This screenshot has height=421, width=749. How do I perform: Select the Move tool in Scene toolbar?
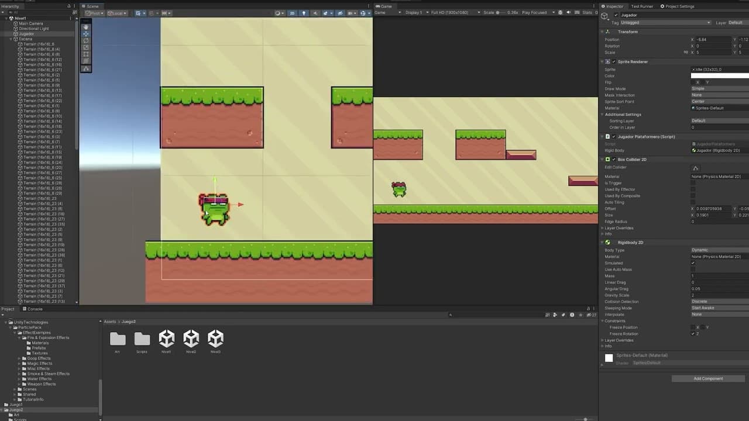[x=86, y=34]
